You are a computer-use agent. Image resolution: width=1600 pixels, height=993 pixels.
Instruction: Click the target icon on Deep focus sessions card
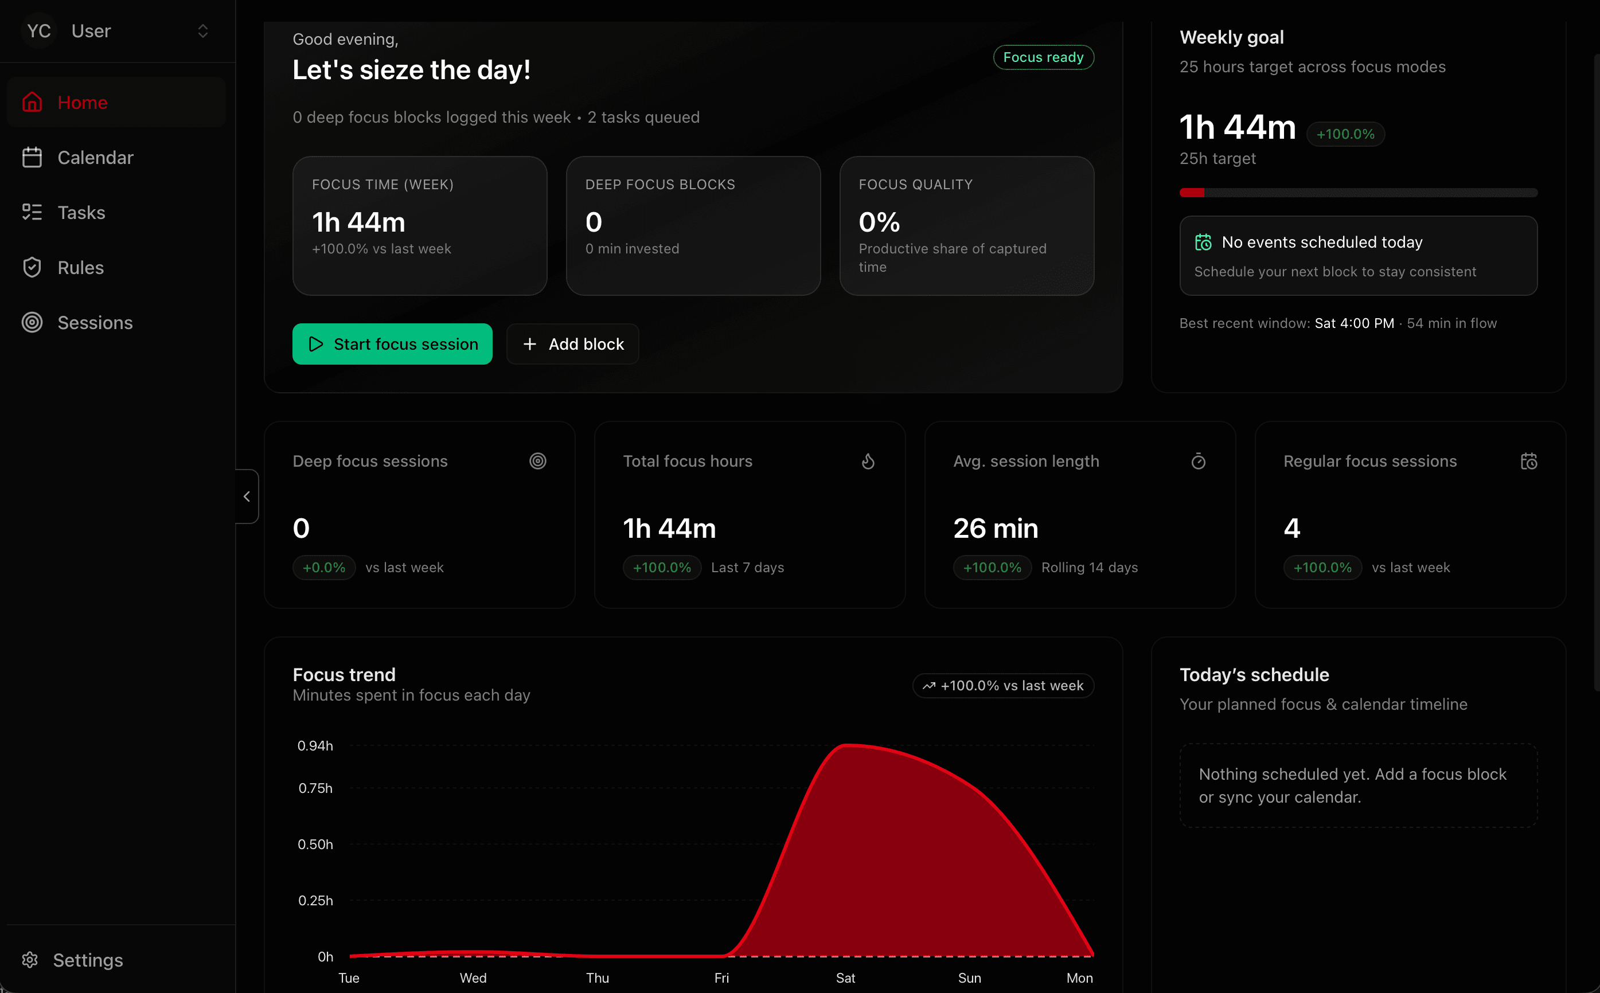point(537,461)
